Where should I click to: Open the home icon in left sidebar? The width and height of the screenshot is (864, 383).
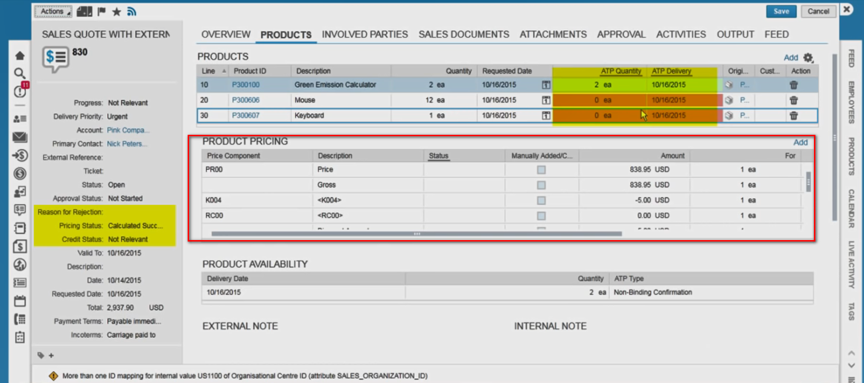pyautogui.click(x=20, y=56)
